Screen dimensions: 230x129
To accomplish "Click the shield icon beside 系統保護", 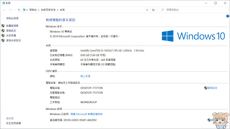I will 3,35.
